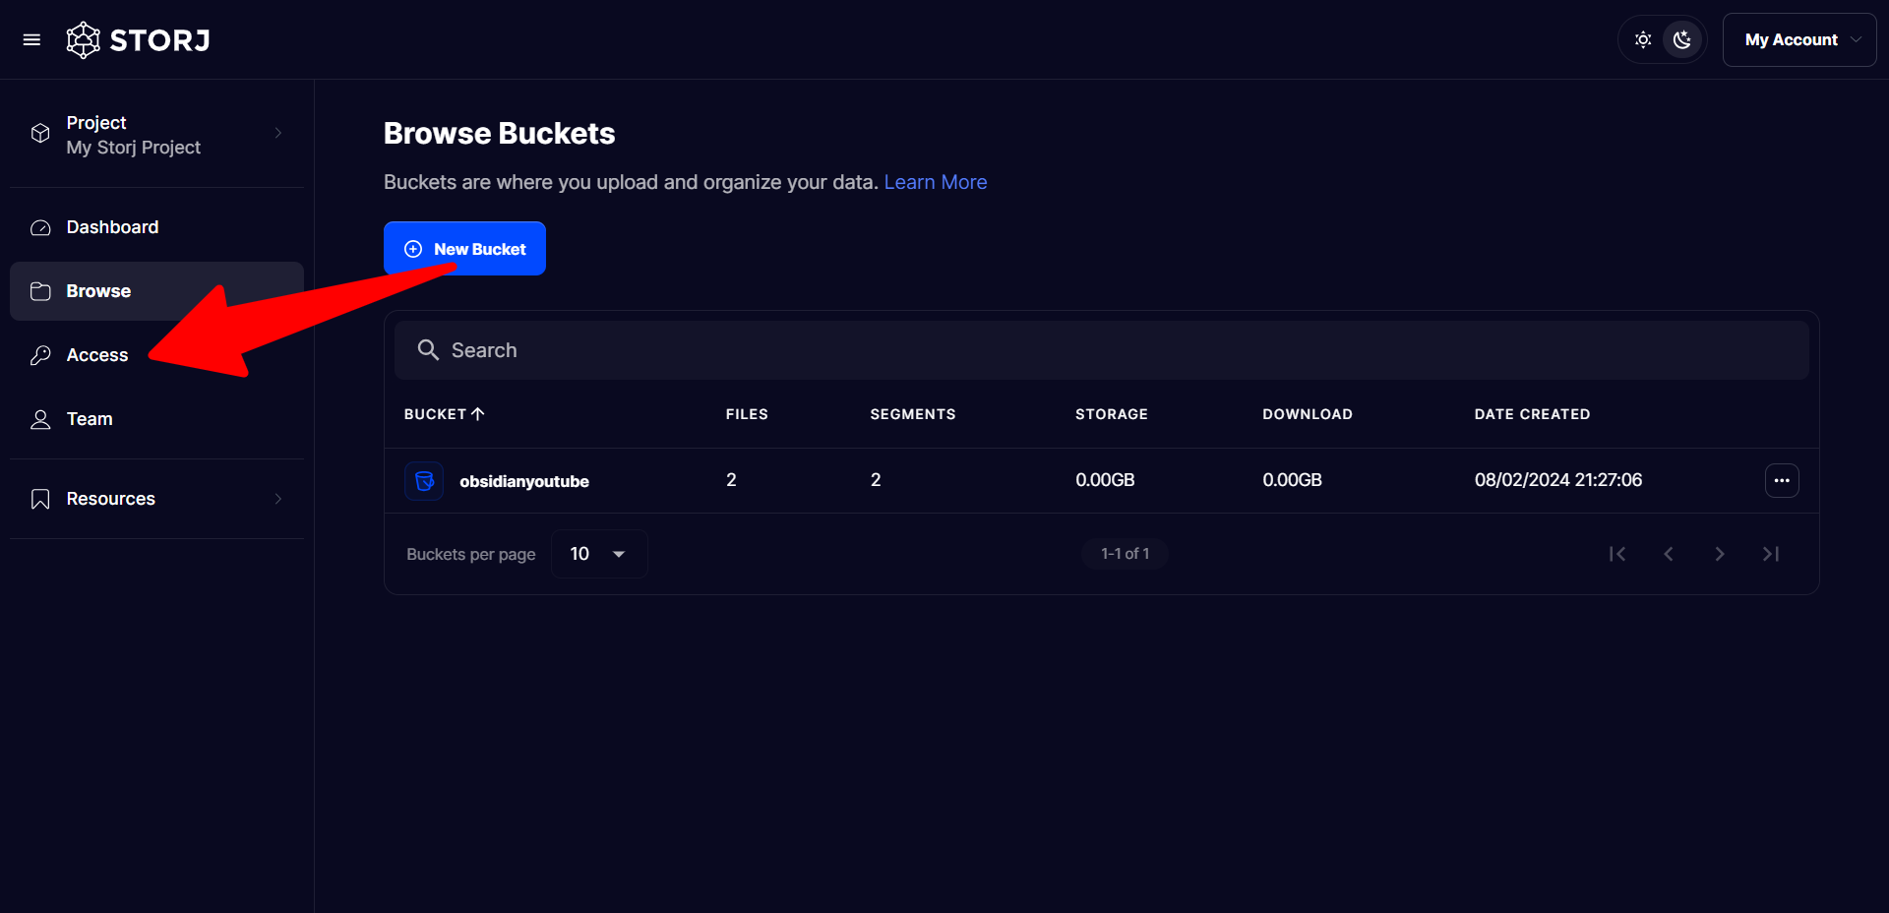The image size is (1889, 913).
Task: Navigate to Dashboard in the sidebar
Action: [112, 227]
